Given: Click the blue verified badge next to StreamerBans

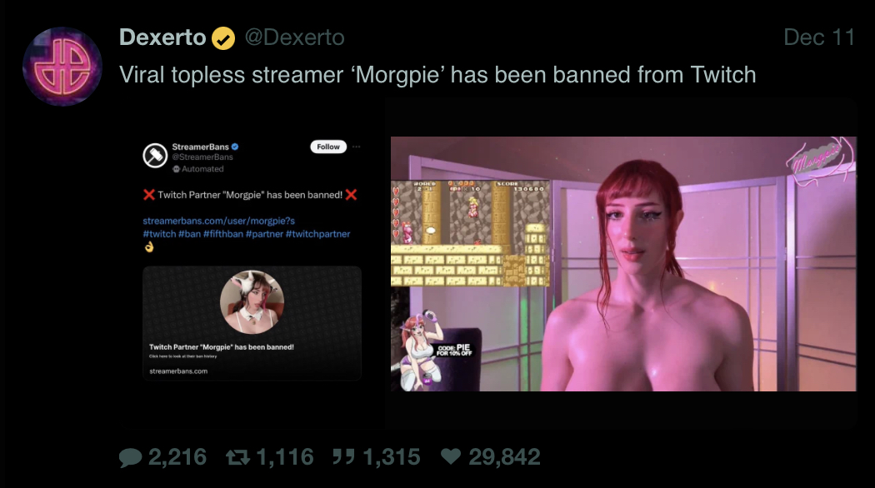Looking at the screenshot, I should pos(236,147).
